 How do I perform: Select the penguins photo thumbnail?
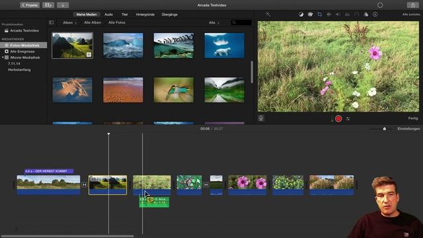(173, 46)
